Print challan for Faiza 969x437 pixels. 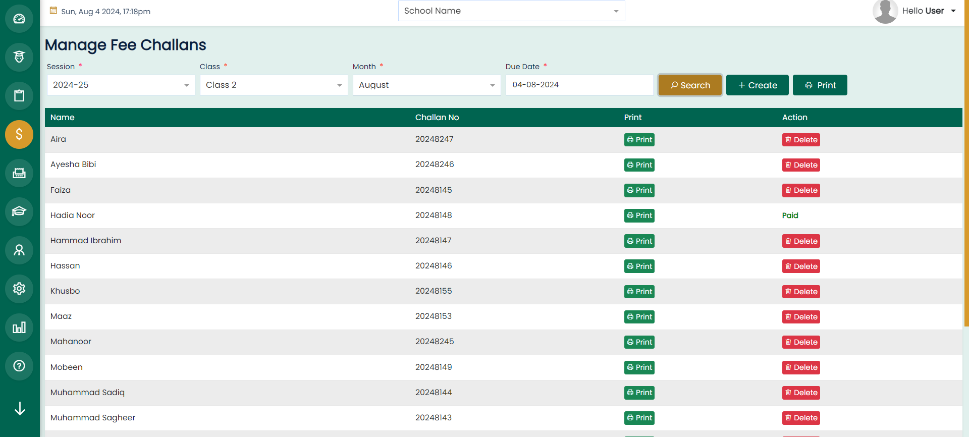[639, 190]
